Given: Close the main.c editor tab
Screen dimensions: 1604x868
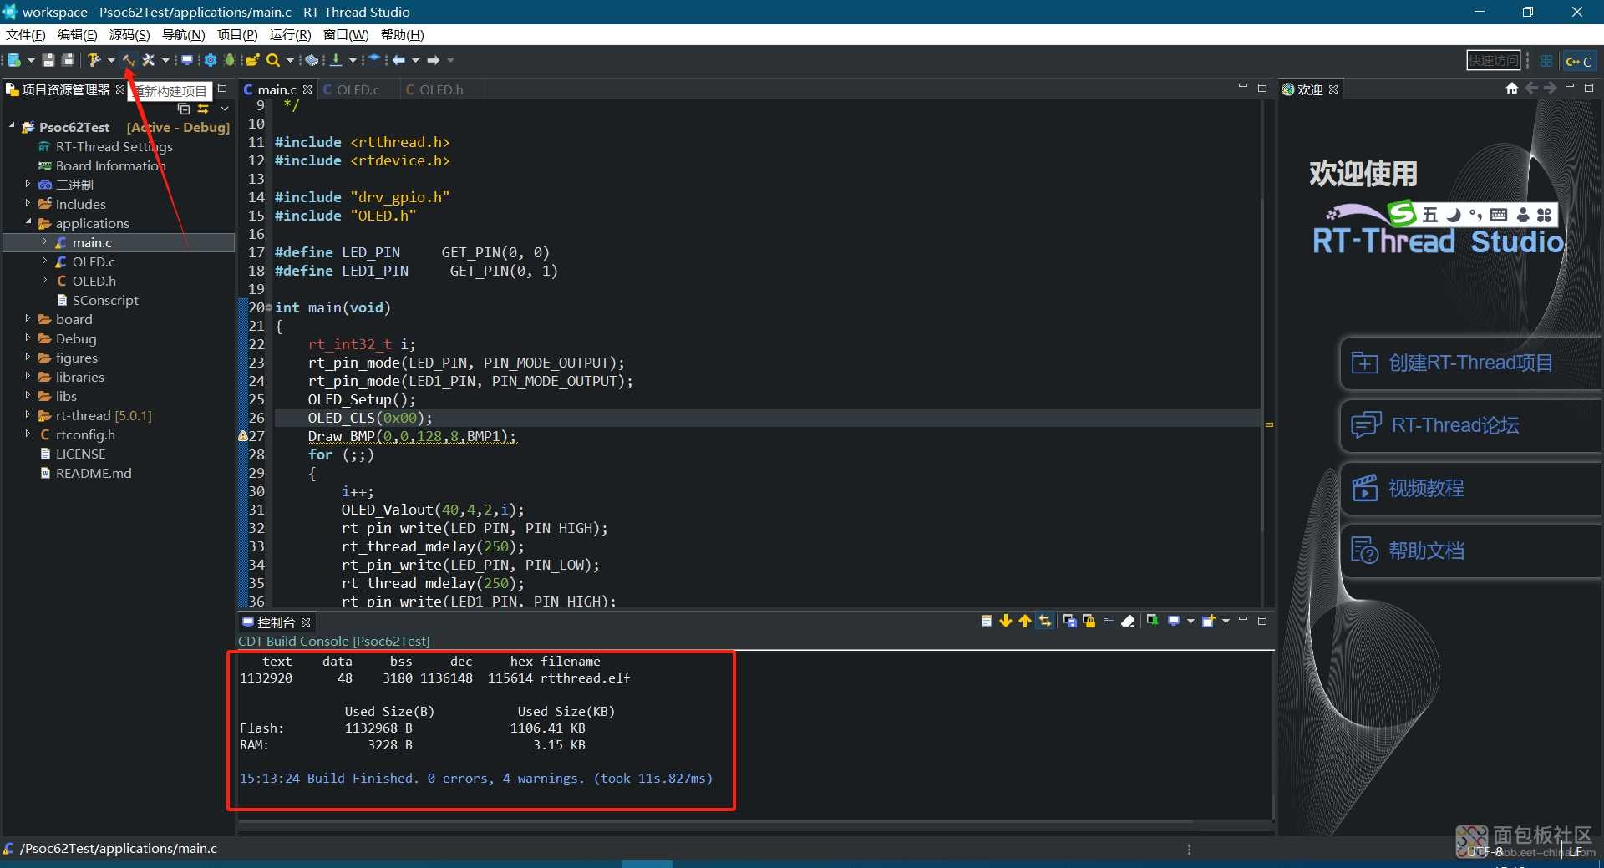Looking at the screenshot, I should 307,89.
